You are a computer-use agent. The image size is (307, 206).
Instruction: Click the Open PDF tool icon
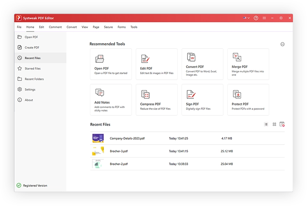pos(99,59)
